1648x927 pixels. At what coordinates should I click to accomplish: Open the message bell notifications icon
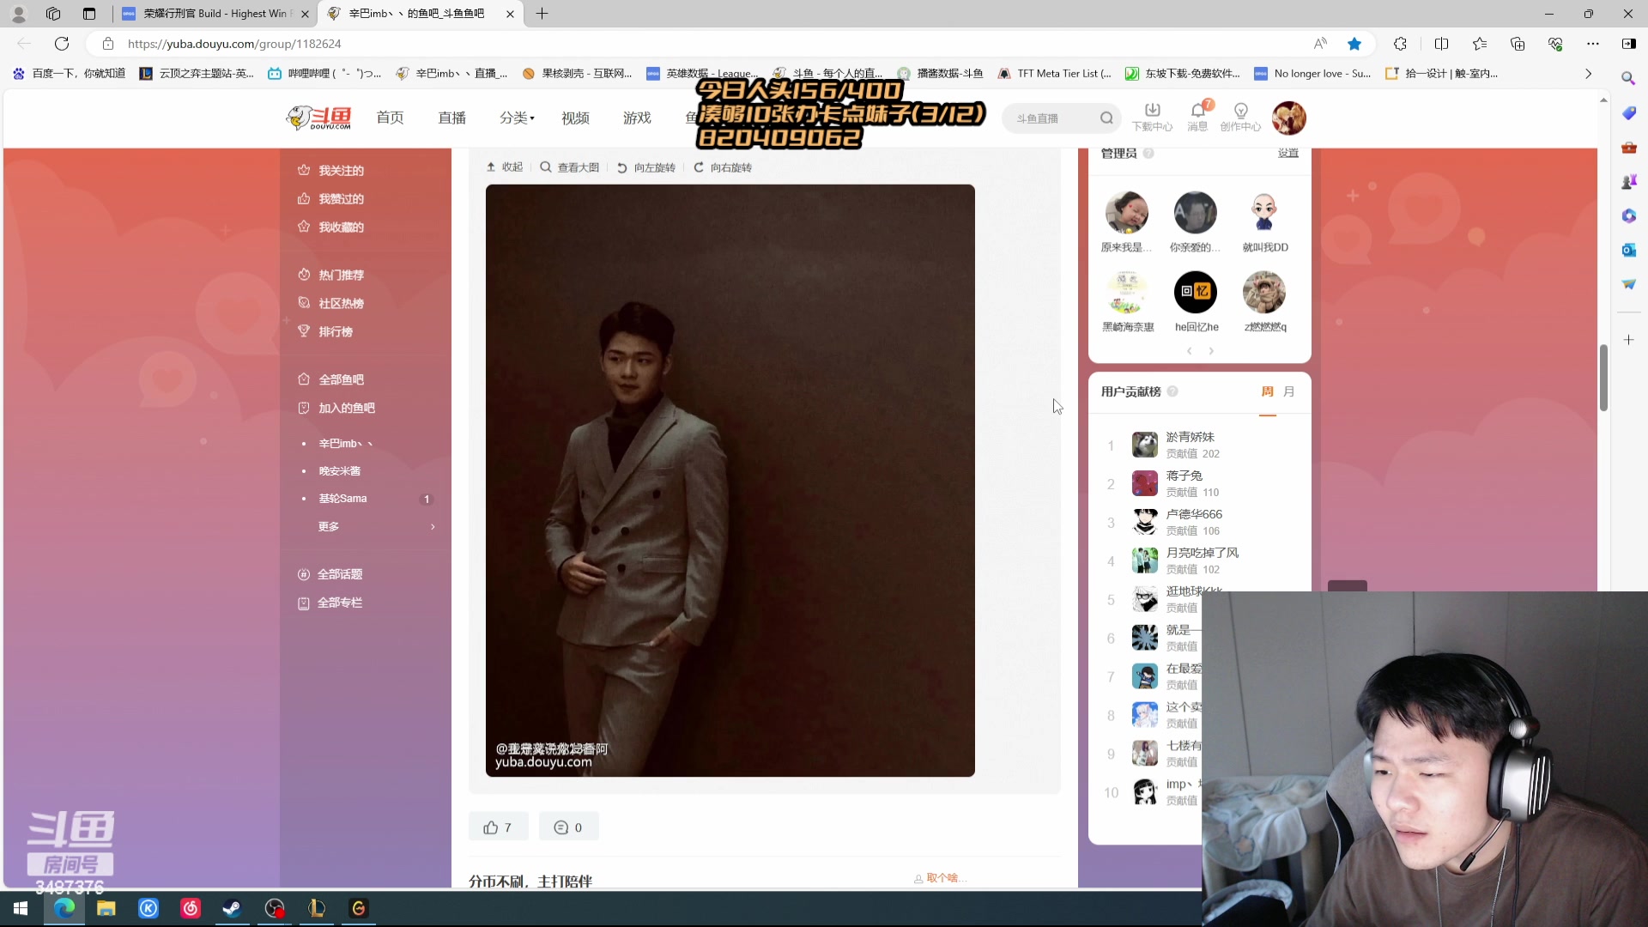click(x=1197, y=111)
